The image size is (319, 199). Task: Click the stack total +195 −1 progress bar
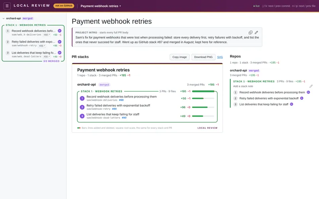(203, 92)
